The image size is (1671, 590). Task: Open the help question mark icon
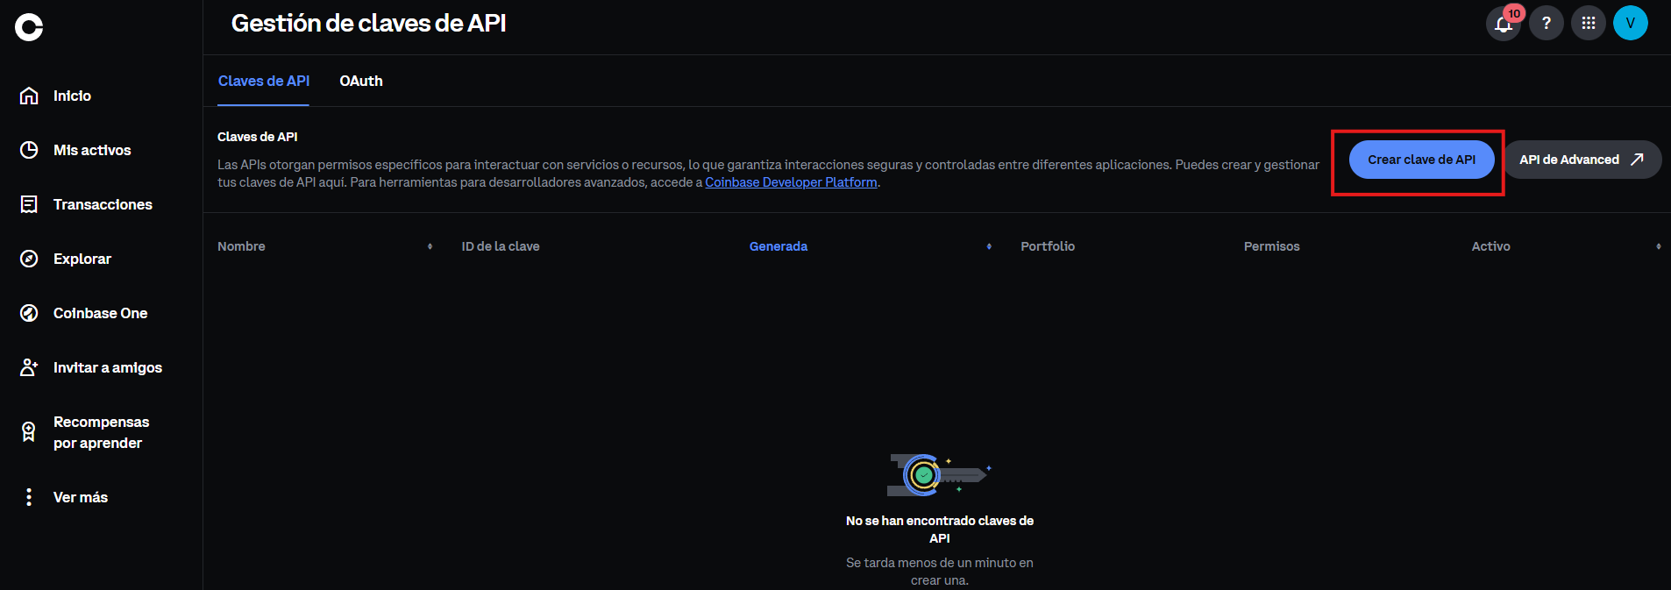click(x=1547, y=23)
